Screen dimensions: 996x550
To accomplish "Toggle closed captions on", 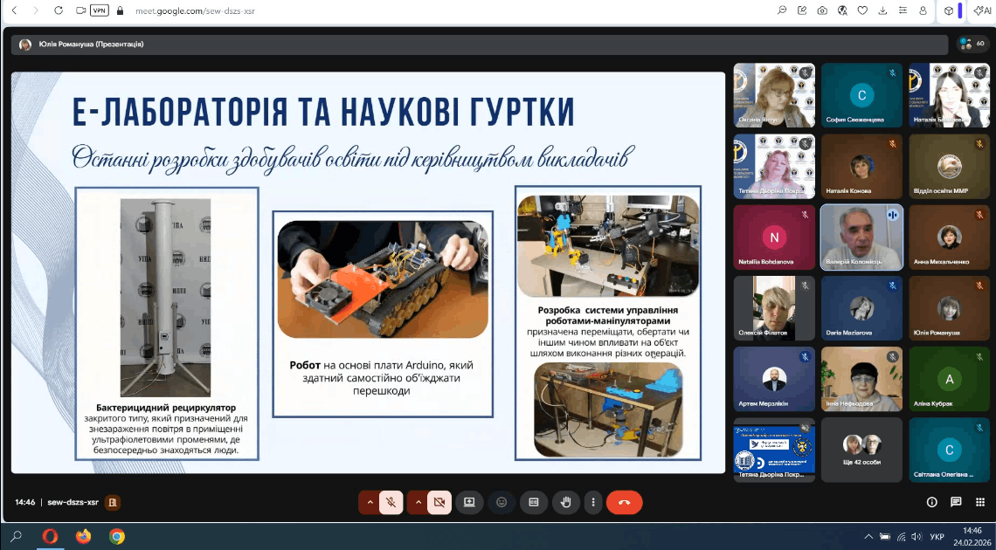I will (533, 502).
